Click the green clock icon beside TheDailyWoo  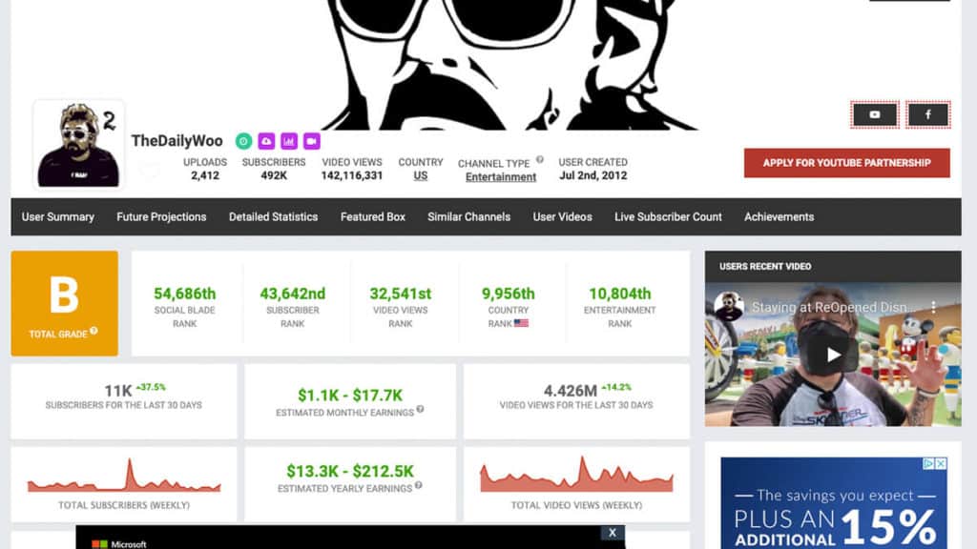[243, 141]
